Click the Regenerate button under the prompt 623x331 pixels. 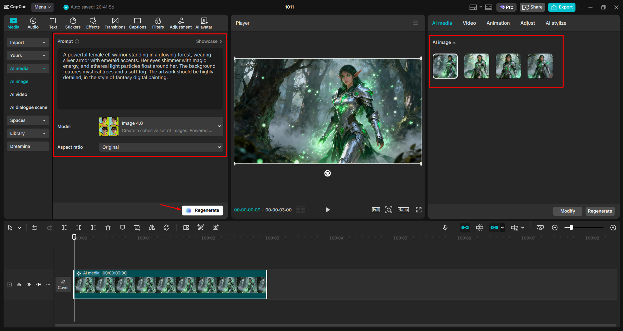tap(202, 210)
